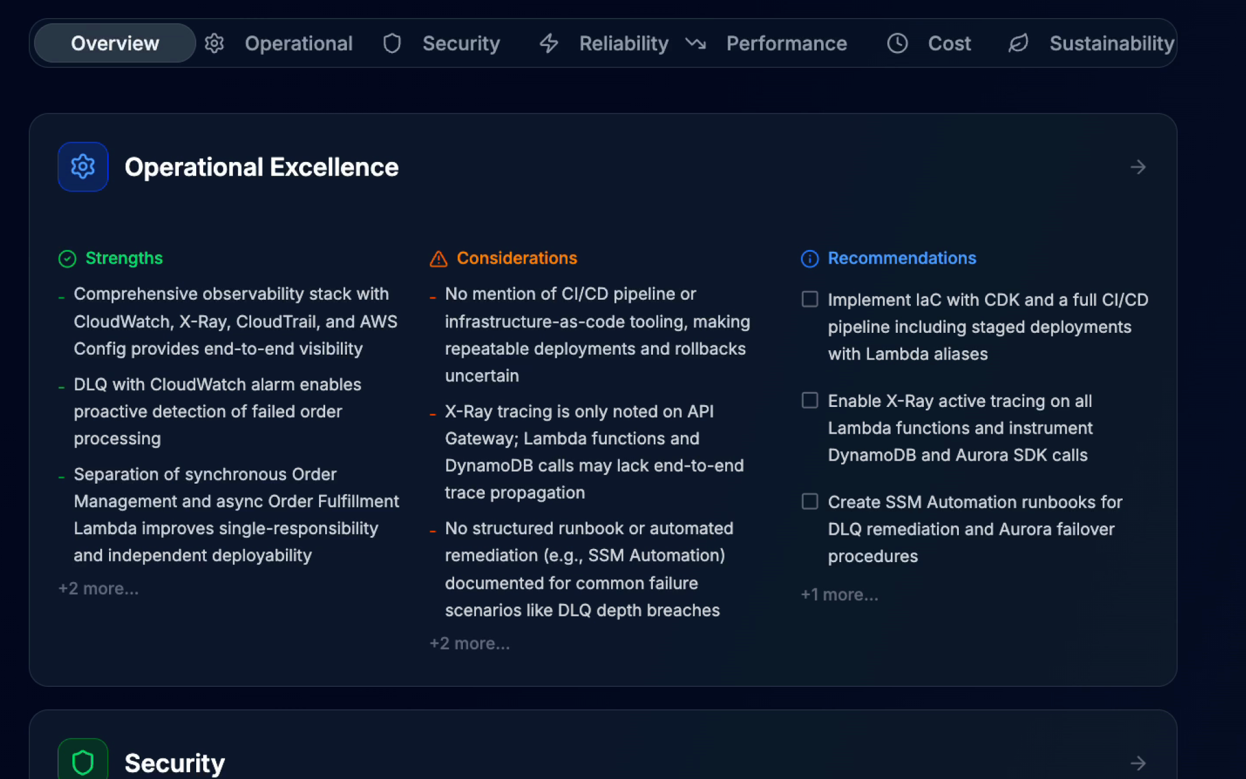The image size is (1246, 779).
Task: Show +2 more strengths
Action: [98, 588]
